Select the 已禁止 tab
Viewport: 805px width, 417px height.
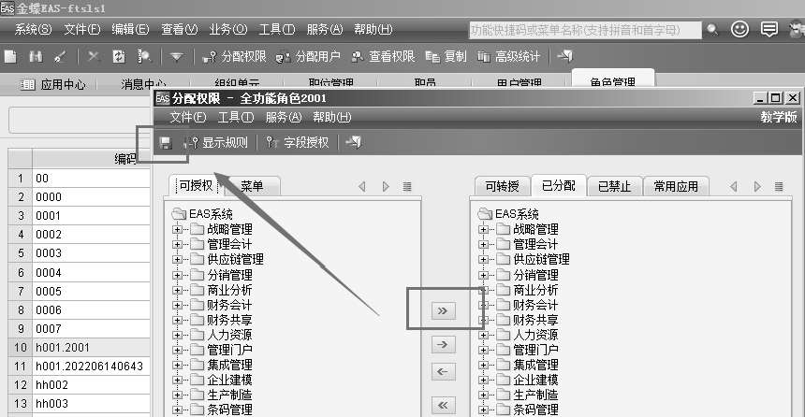pos(614,186)
